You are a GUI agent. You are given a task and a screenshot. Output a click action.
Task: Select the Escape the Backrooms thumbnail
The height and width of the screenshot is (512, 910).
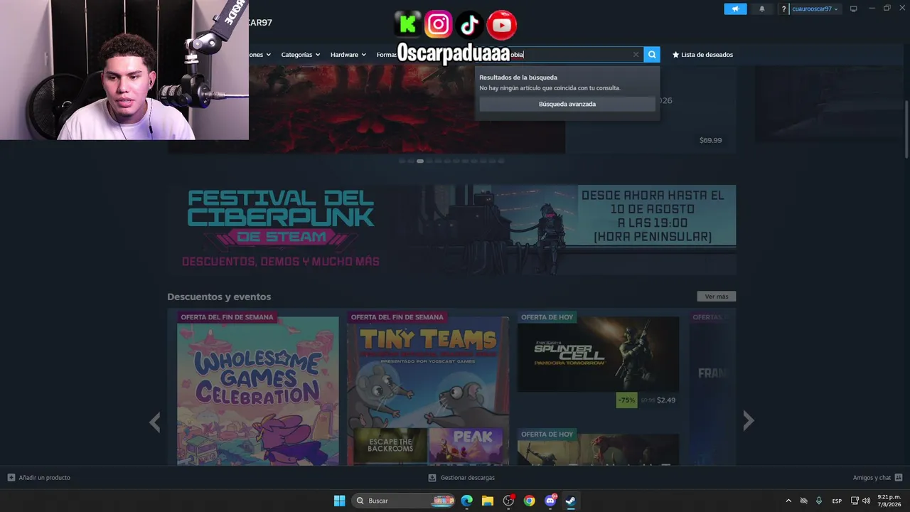390,446
